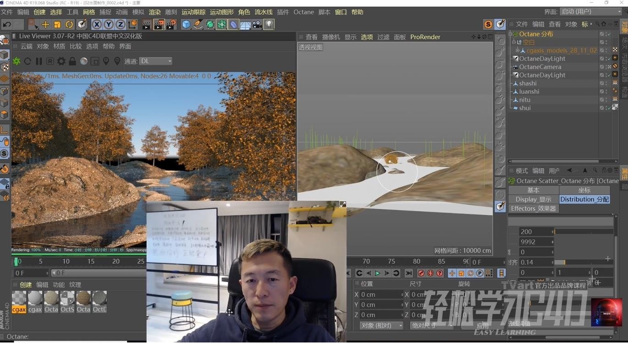Screen dimensions: 628x353
Task: Toggle clay mode sphere in Live Viewer
Action: click(84, 61)
